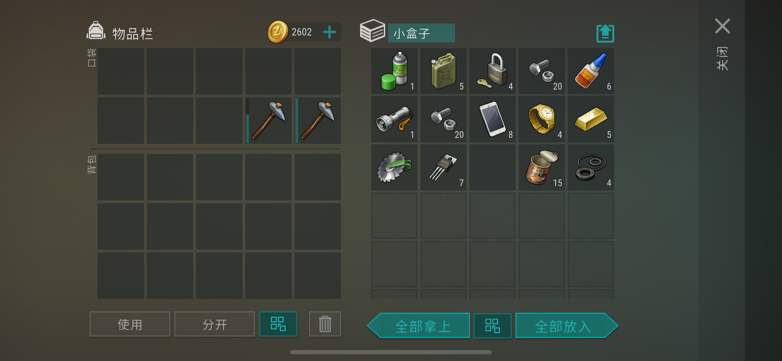This screenshot has width=782, height=361.
Task: Select the green spray paint can
Action: [x=394, y=71]
